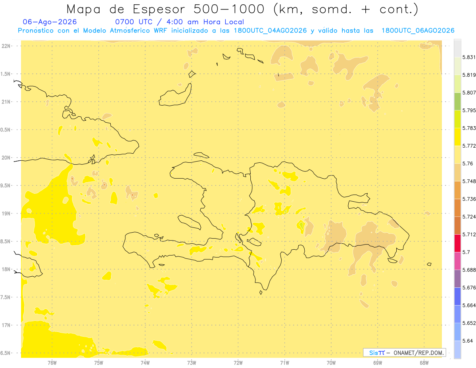Select the 68W longitude label
Screen dimensions: 476x368
tap(424, 362)
